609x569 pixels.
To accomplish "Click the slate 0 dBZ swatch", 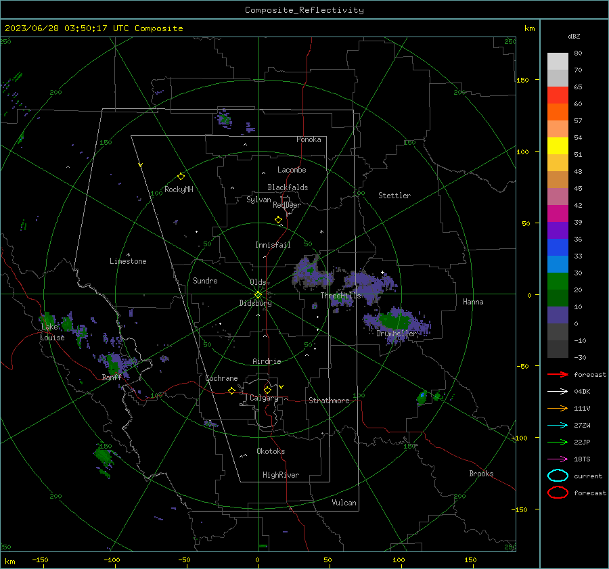I will pos(558,315).
